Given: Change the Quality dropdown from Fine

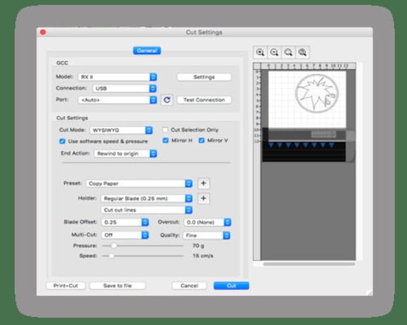Looking at the screenshot, I should (206, 235).
